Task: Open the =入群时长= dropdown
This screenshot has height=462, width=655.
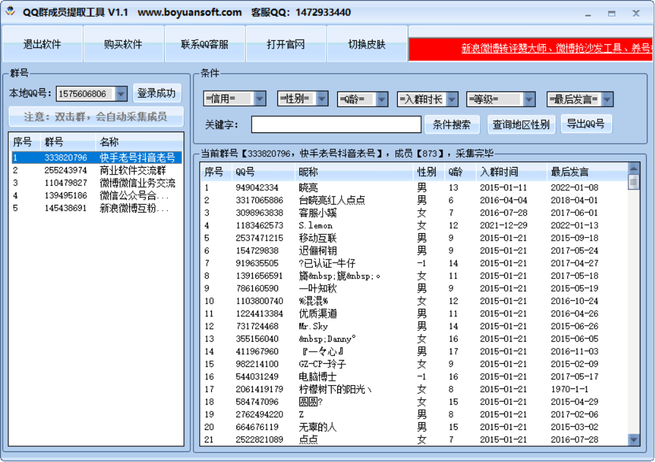Action: (427, 98)
